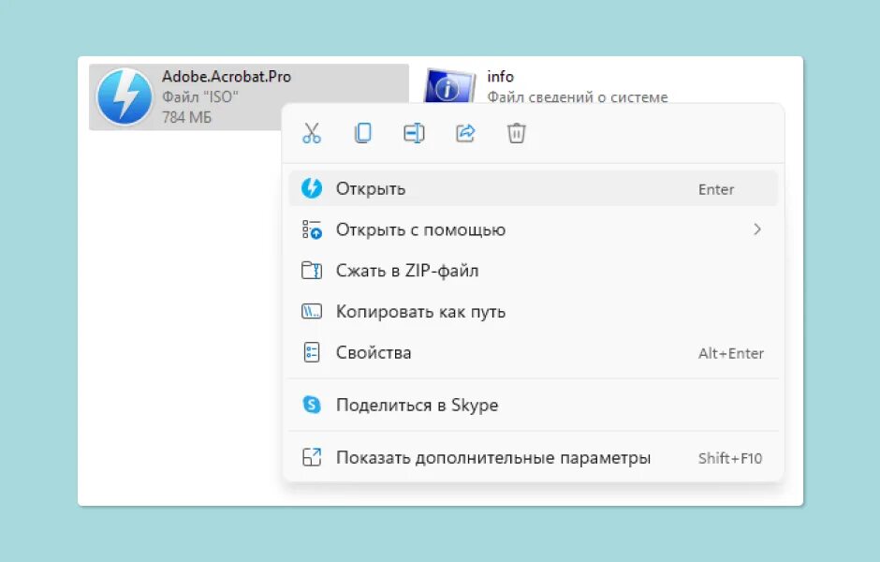Screen dimensions: 880x562
Task: Click the info file name
Action: tap(500, 77)
